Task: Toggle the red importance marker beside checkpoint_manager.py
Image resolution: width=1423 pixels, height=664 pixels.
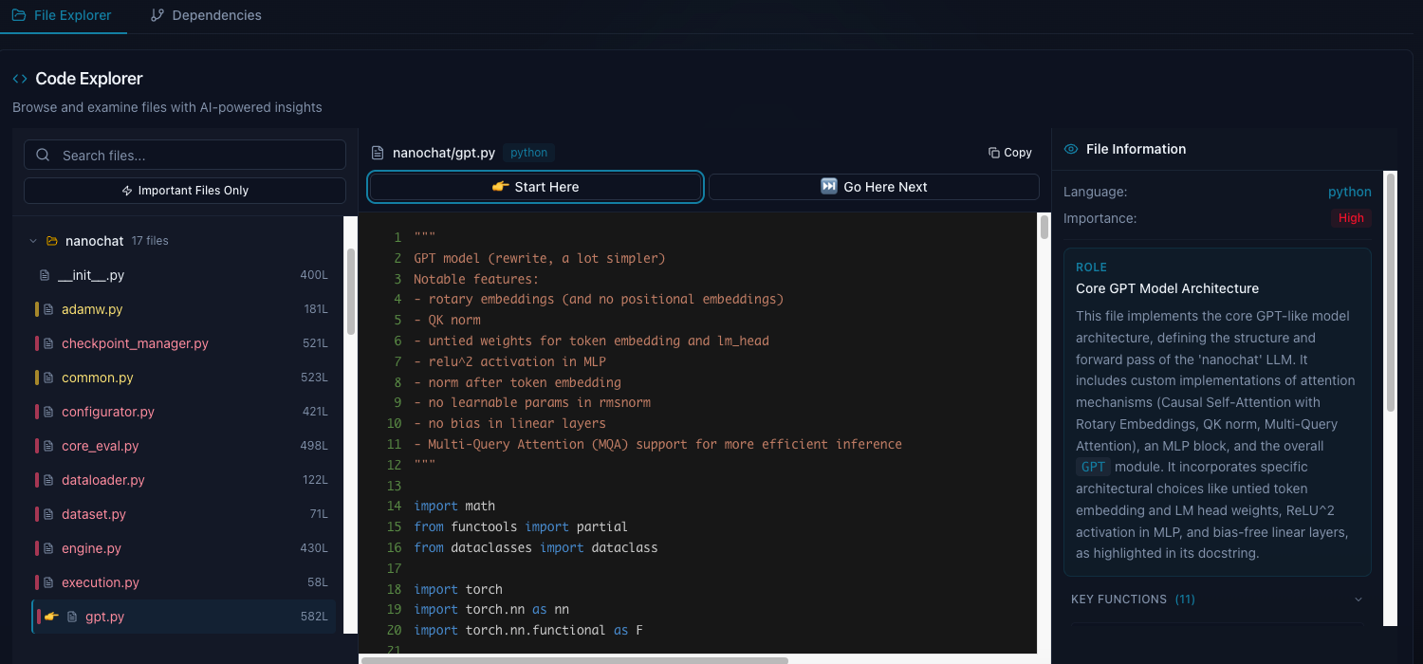Action: [x=36, y=342]
